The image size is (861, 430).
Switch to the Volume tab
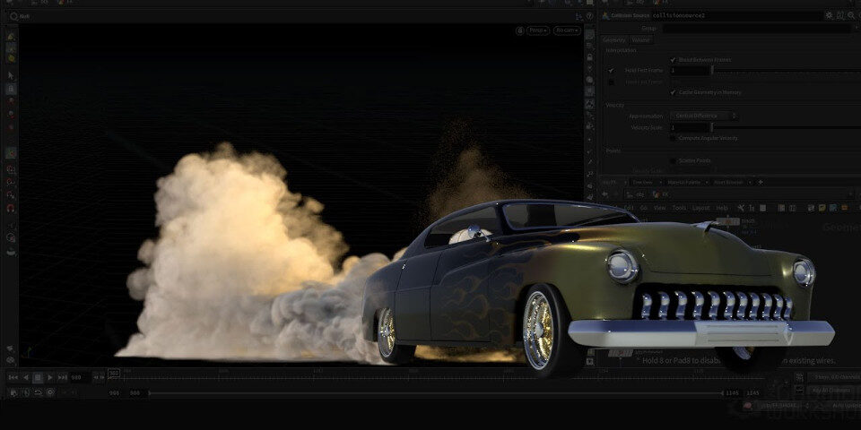tap(641, 40)
